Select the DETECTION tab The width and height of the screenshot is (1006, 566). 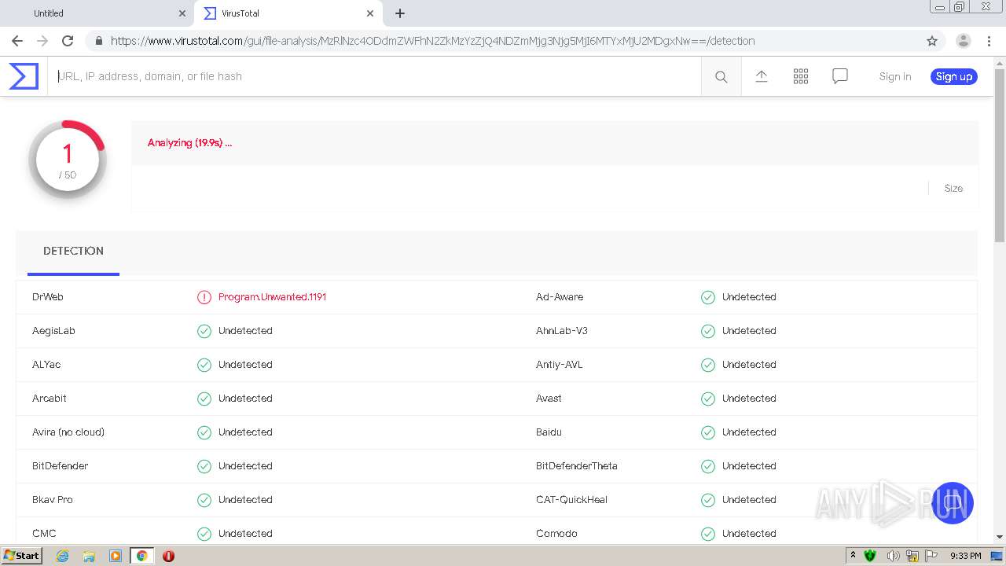point(73,251)
